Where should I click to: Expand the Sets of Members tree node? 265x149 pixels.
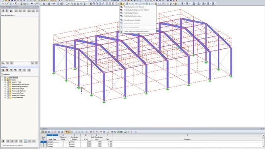click(5, 98)
